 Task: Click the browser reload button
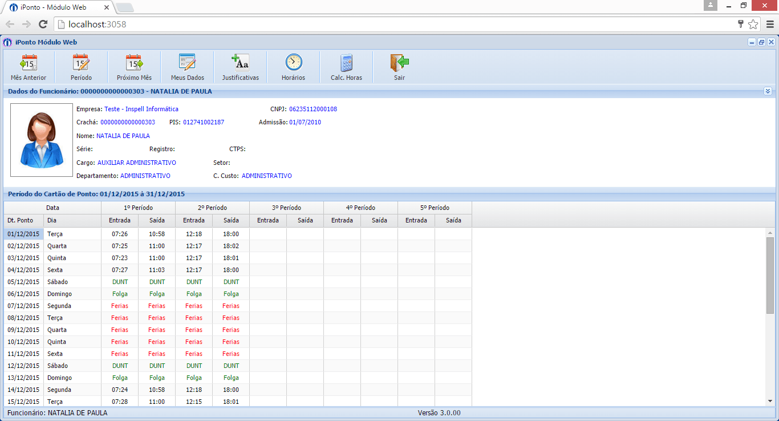(x=43, y=24)
